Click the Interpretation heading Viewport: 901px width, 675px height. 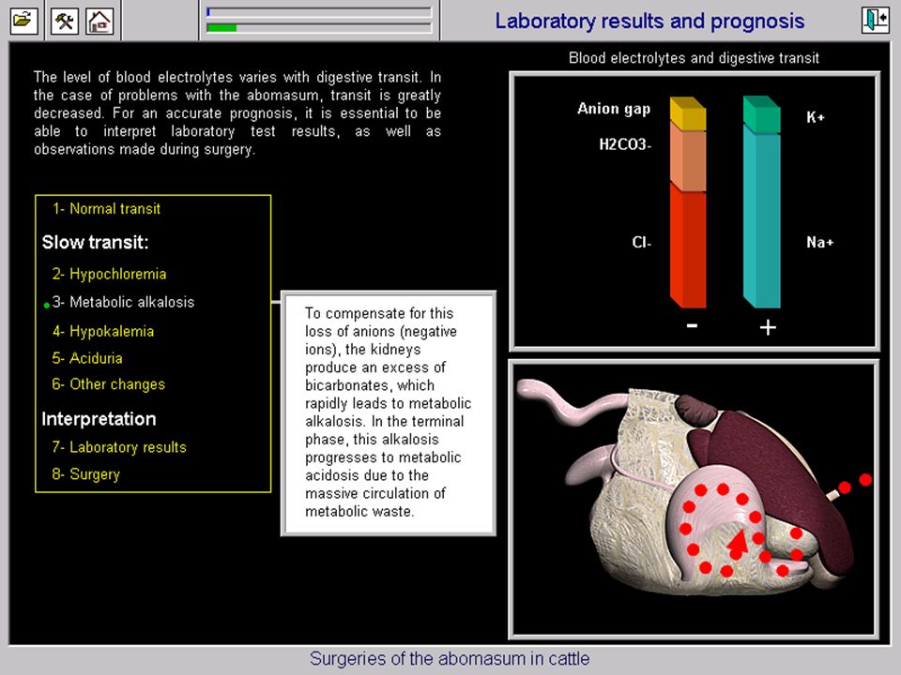tap(99, 419)
